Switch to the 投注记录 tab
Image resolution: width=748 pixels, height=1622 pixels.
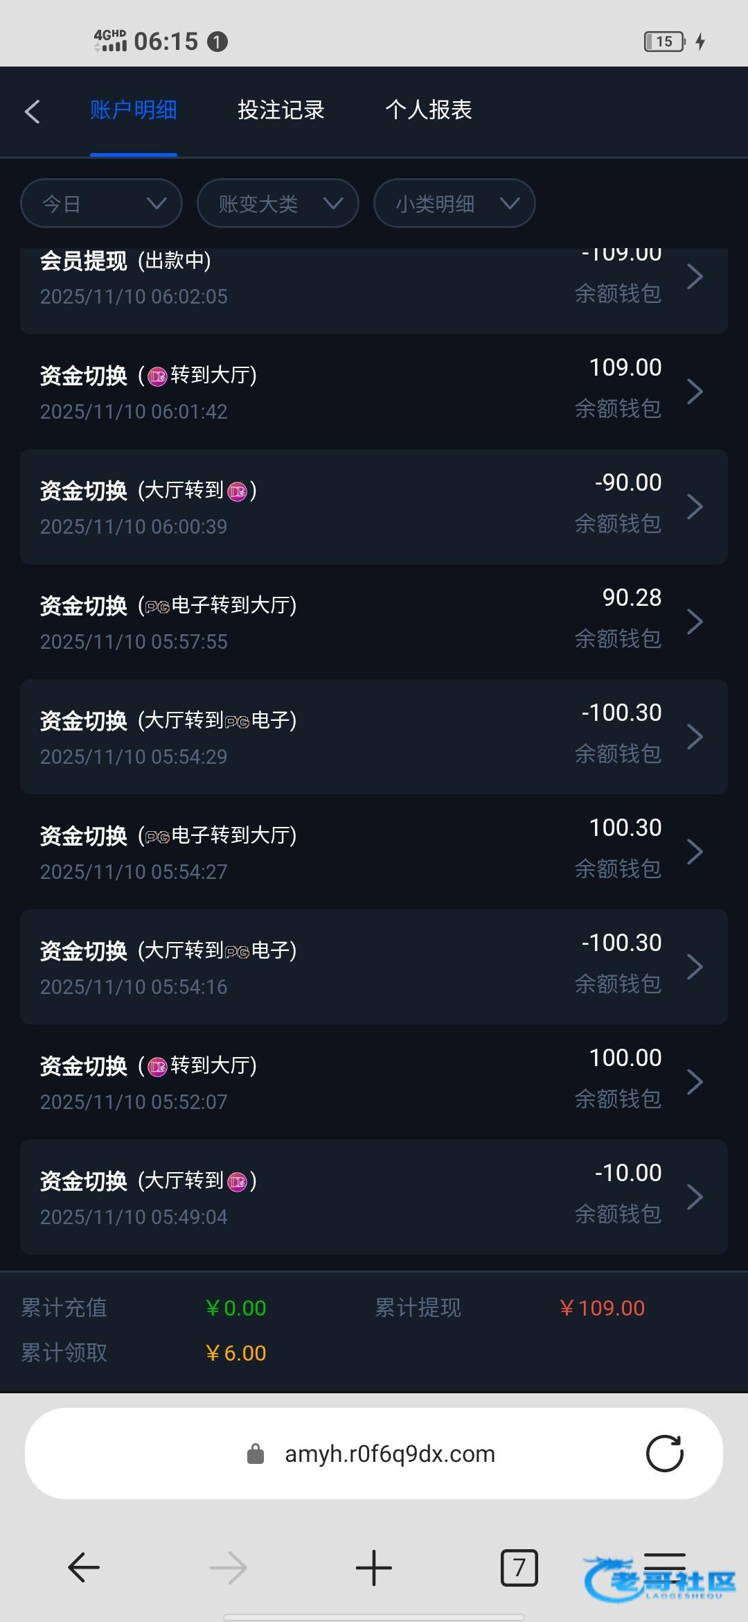(x=280, y=110)
